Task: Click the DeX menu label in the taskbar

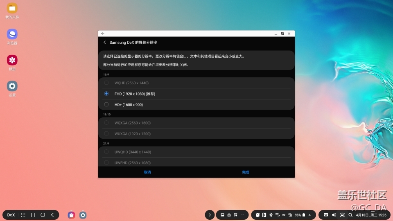Action: click(11, 215)
